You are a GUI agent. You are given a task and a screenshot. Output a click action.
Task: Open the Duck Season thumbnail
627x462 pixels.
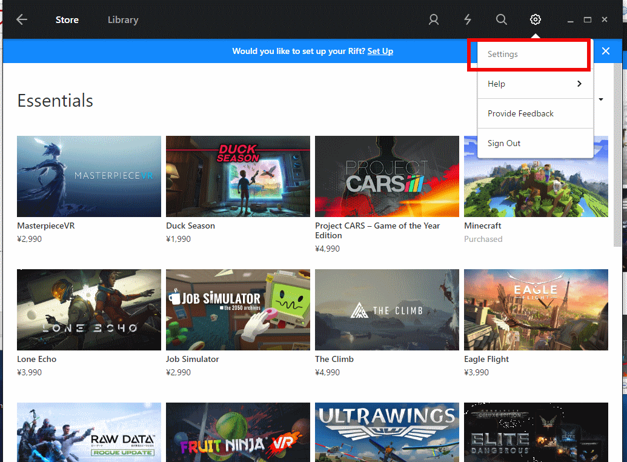coord(238,176)
